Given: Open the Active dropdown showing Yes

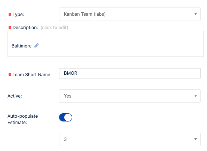Looking at the screenshot, I should [130, 96].
